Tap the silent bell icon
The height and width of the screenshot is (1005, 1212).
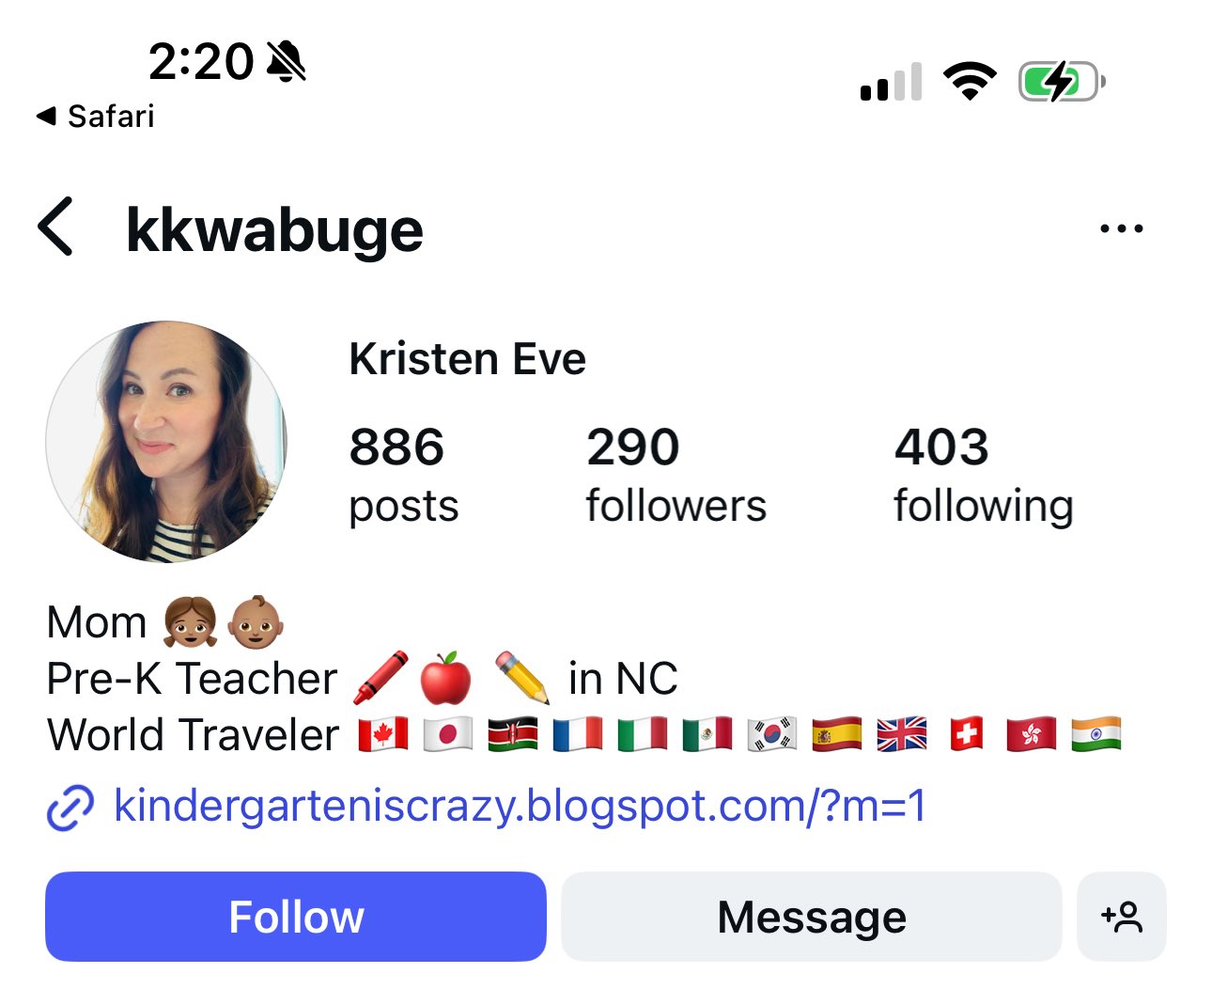click(x=287, y=62)
